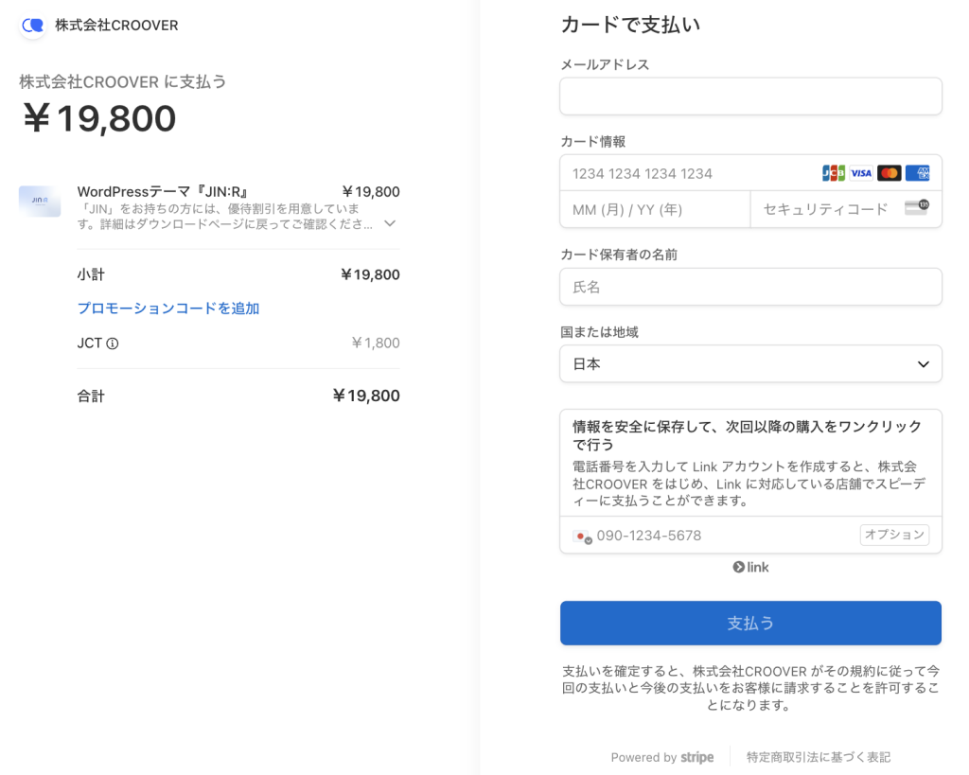Click the JCT tax info icon
The image size is (969, 775).
pos(113,343)
